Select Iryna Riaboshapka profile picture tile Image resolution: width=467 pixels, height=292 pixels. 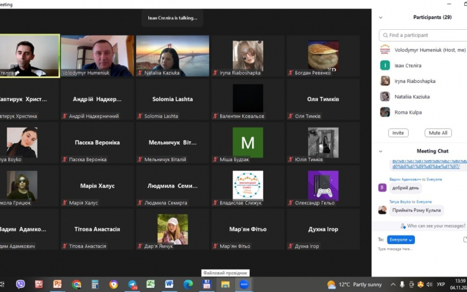click(x=248, y=56)
